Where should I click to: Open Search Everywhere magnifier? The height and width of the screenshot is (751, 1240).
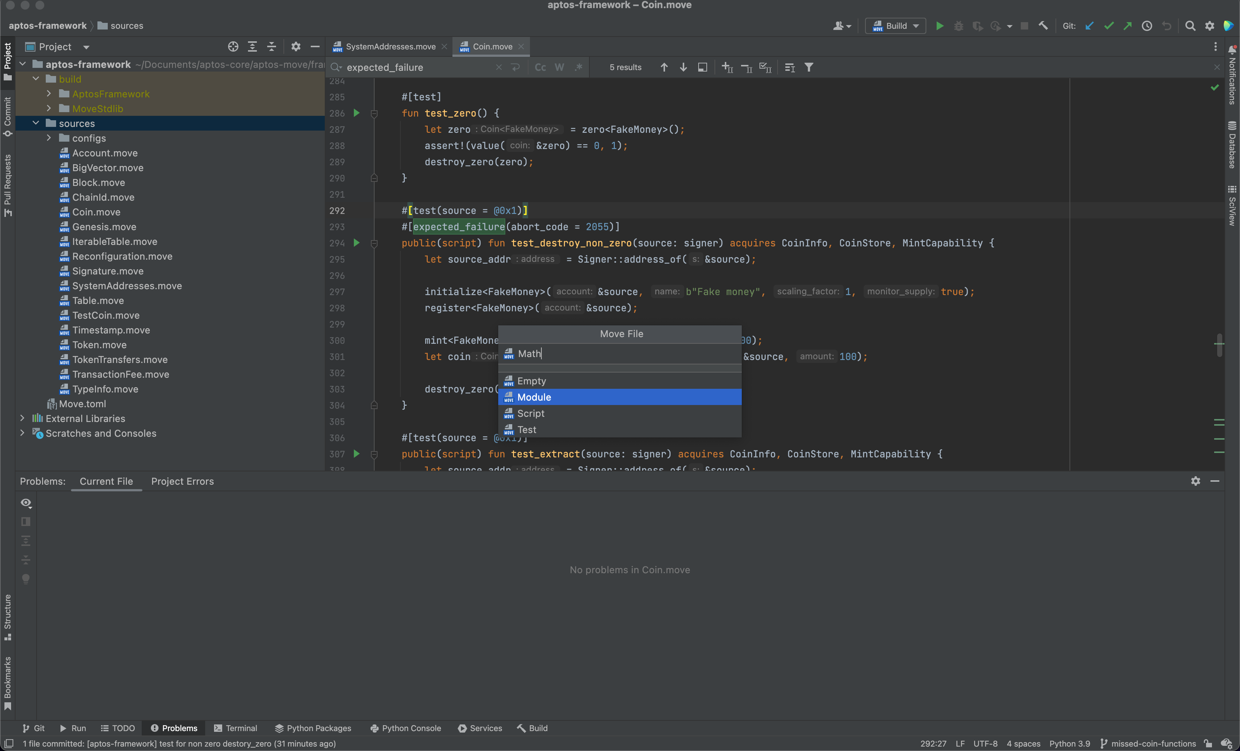1190,26
